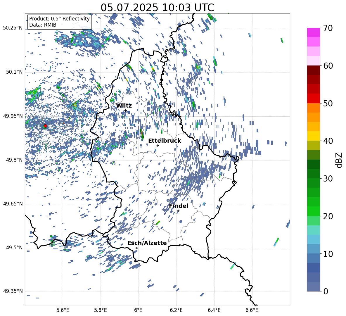
Task: Click the 70 value on the colorbar
Action: pyautogui.click(x=328, y=28)
